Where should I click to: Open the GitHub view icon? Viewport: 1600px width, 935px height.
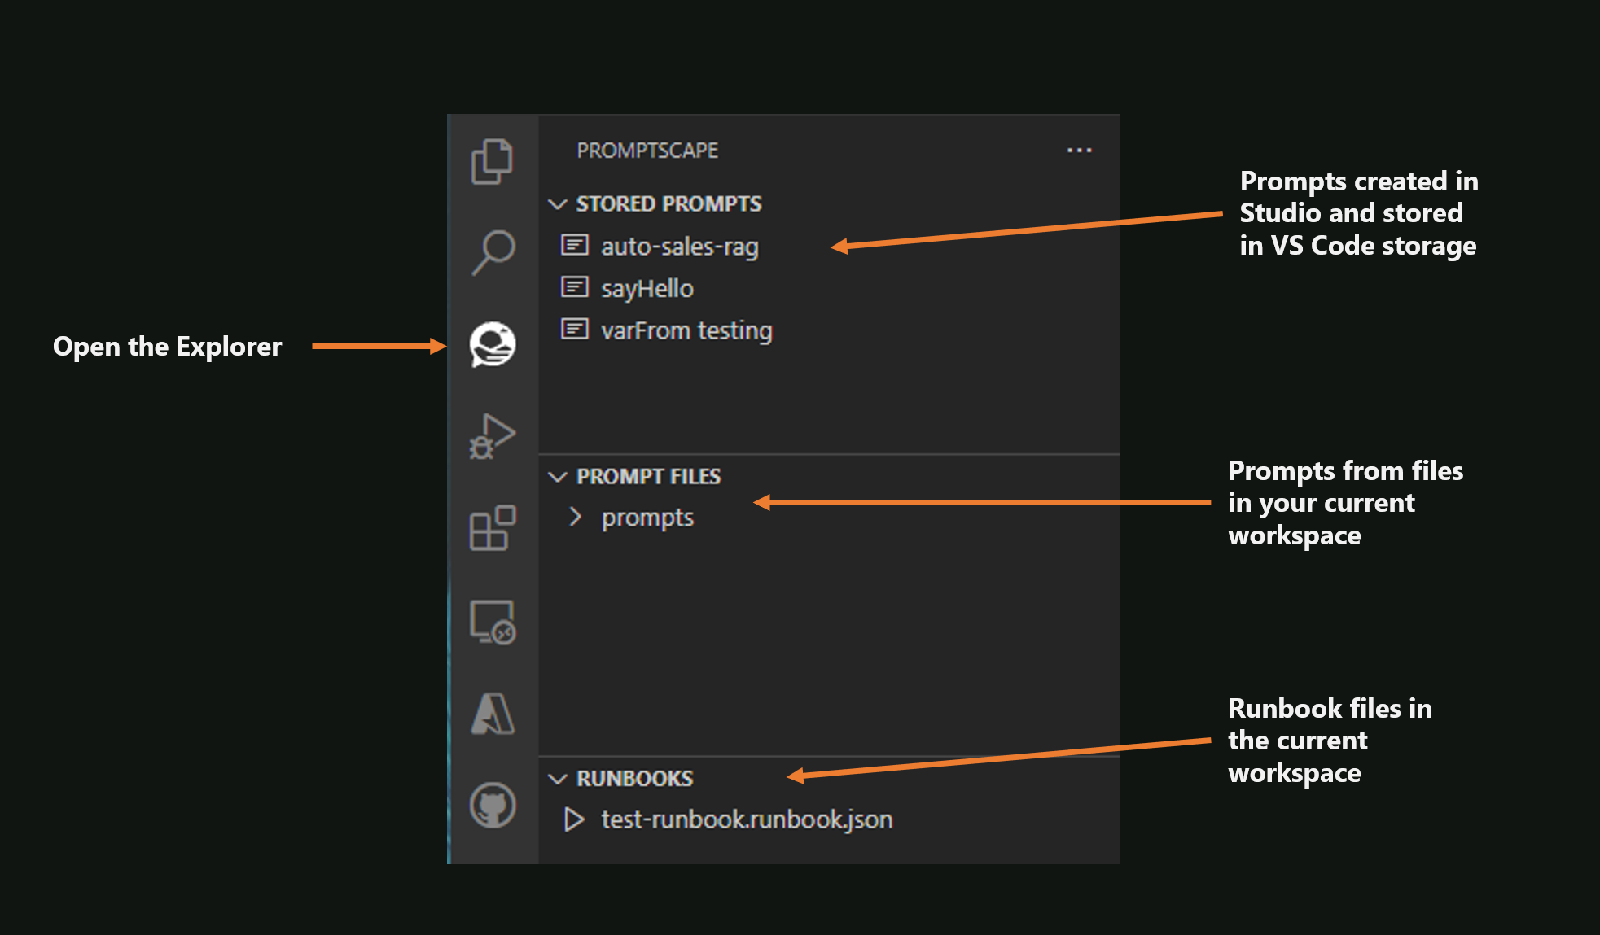coord(493,806)
